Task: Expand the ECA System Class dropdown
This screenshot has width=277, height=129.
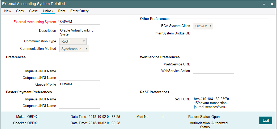Action: coord(203,26)
